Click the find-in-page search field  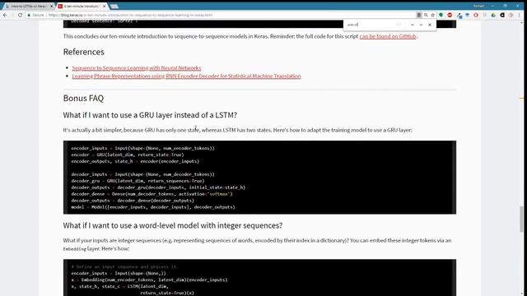(x=370, y=25)
